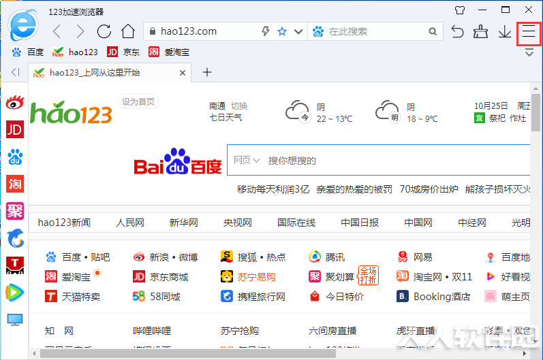Open 携程旅行网 site link

253,296
